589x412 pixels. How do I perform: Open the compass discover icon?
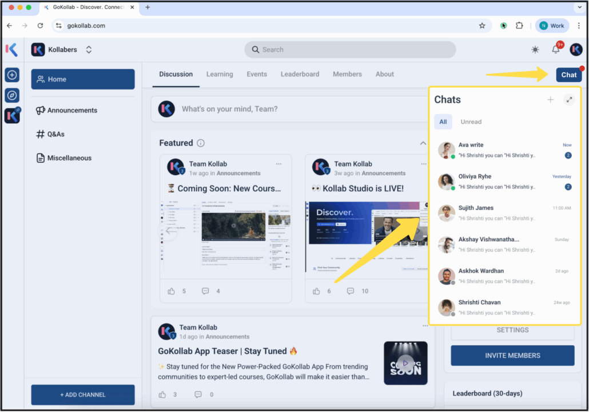[x=12, y=95]
